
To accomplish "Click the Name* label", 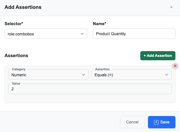I will point(99,24).
